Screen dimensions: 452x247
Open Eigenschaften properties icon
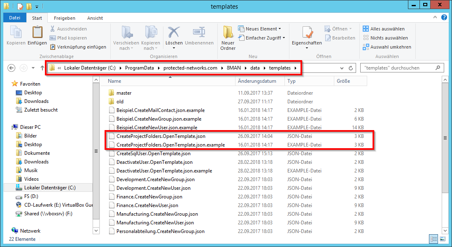[x=307, y=32]
